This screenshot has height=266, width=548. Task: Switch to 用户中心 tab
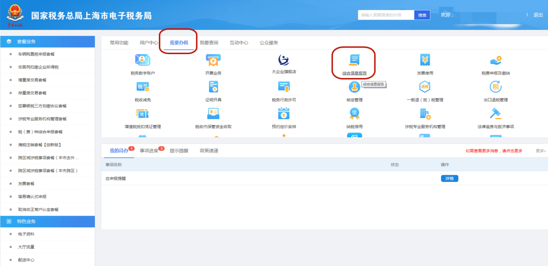click(149, 43)
